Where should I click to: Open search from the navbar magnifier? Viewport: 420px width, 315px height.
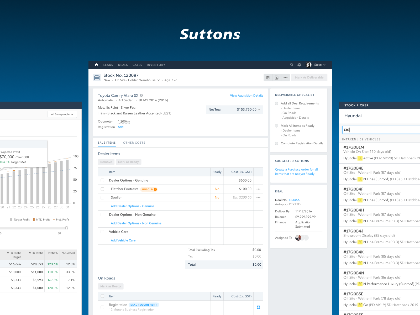[292, 65]
